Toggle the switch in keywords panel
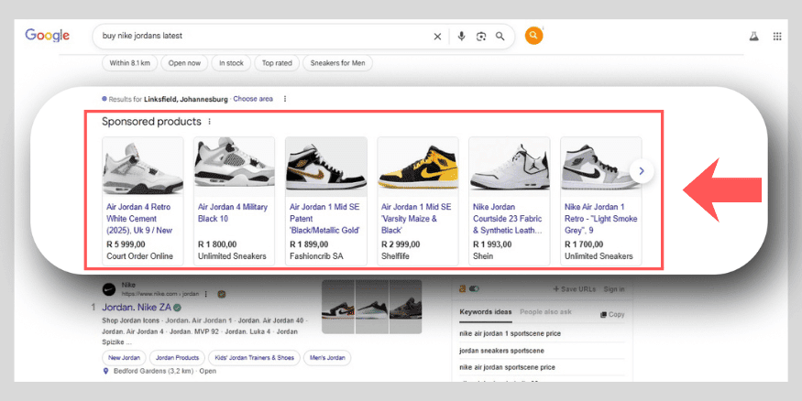This screenshot has height=401, width=802. pos(474,289)
